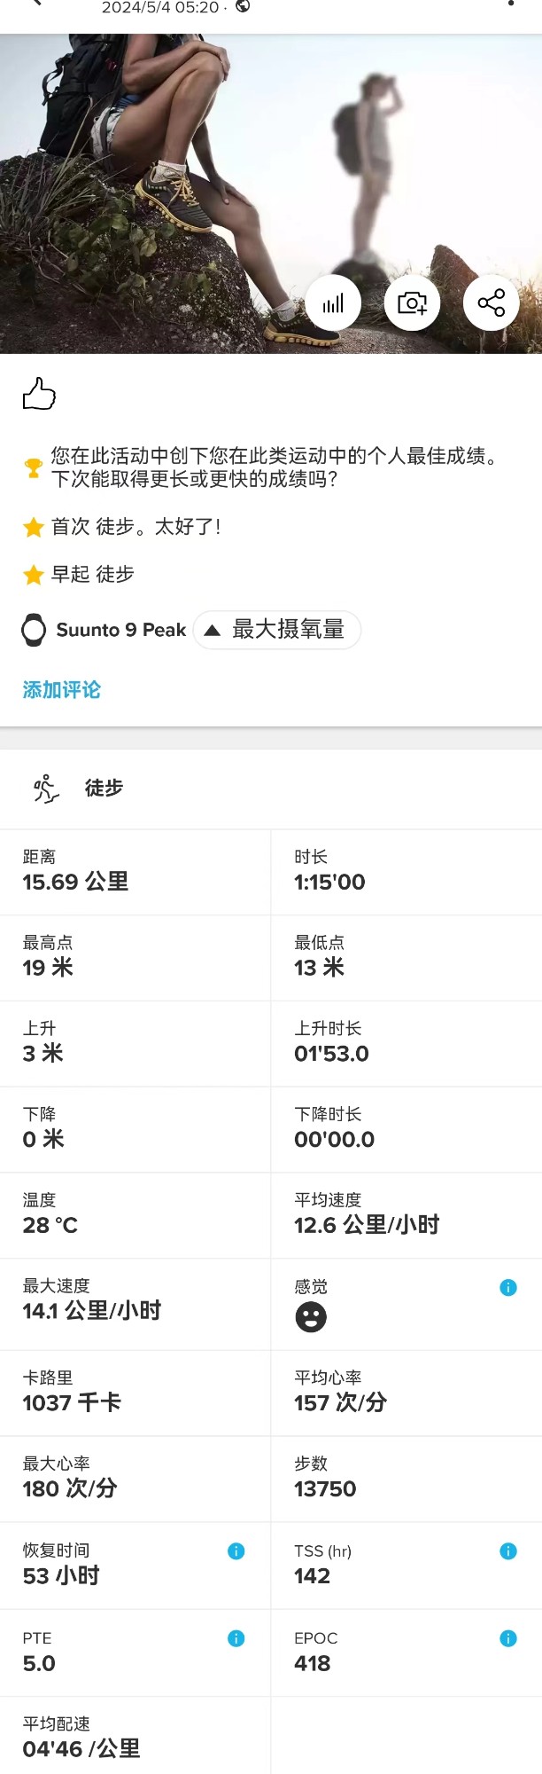The width and height of the screenshot is (542, 1774).
Task: Tap the EPOC info icon
Action: [508, 1638]
